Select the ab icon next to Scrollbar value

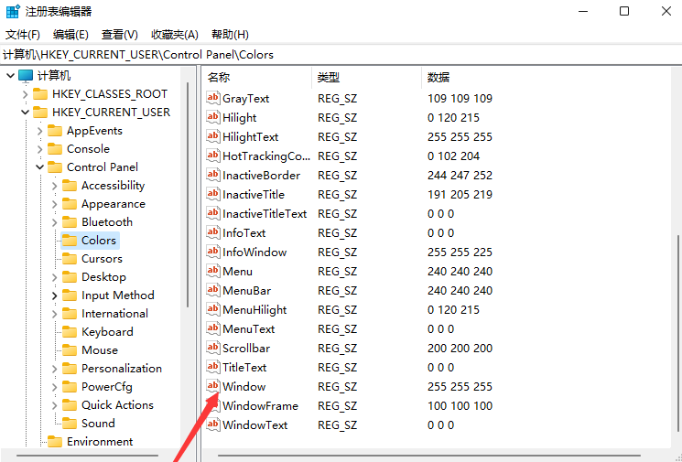[x=213, y=348]
